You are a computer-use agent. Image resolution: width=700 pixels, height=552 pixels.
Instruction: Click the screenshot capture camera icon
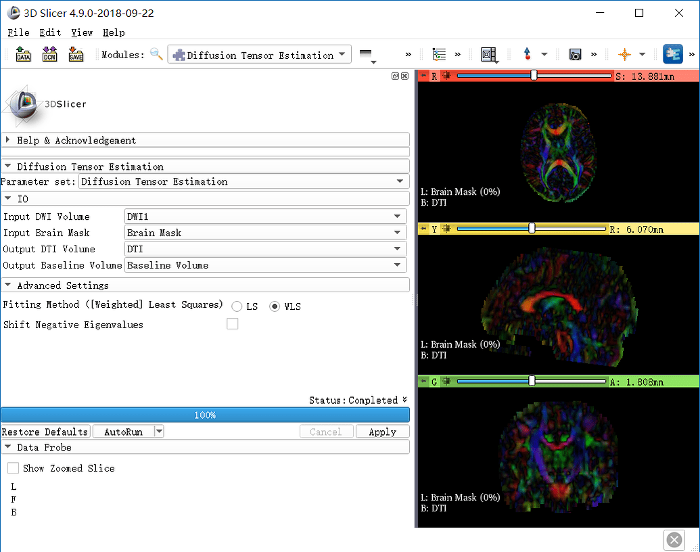tap(575, 55)
